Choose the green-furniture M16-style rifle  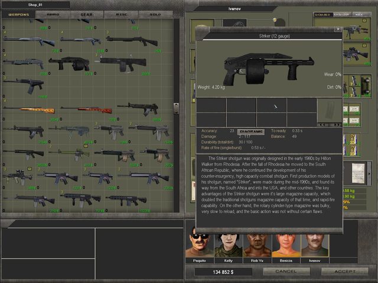69,154
